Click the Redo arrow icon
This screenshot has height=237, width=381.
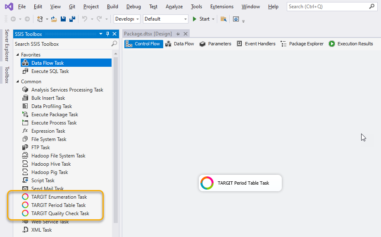coord(99,19)
